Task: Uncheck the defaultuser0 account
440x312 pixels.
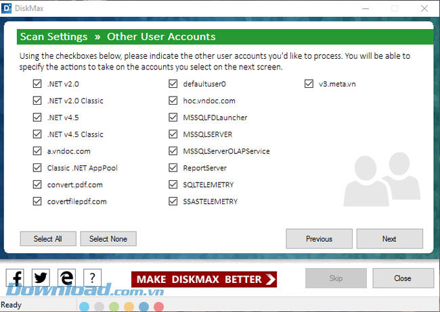Action: point(173,84)
